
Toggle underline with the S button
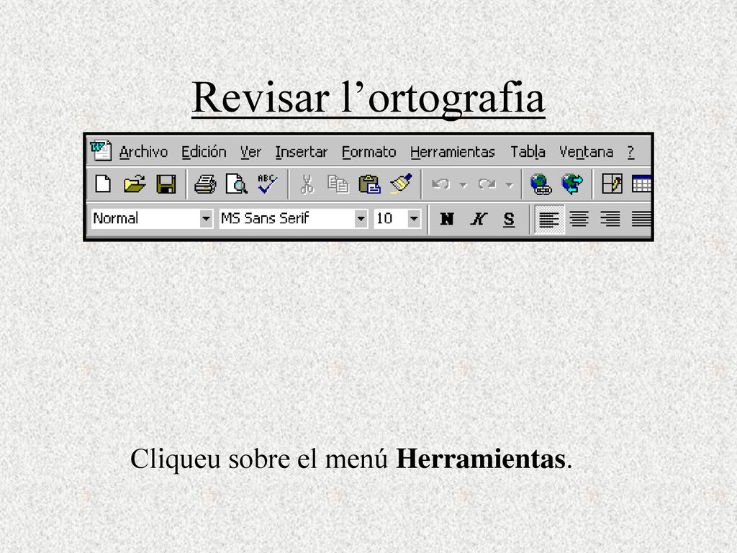pyautogui.click(x=509, y=219)
